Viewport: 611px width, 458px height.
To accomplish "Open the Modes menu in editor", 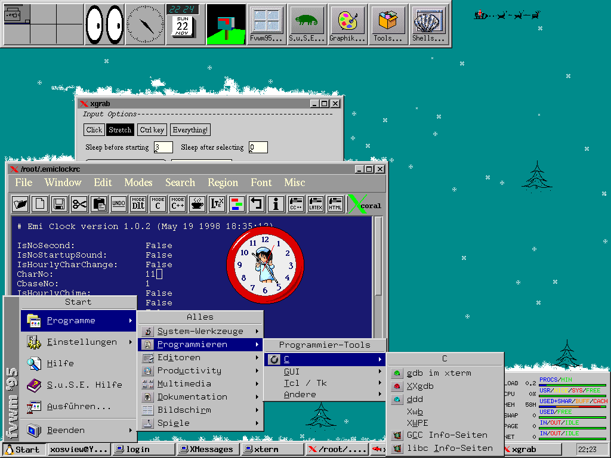I will (138, 182).
